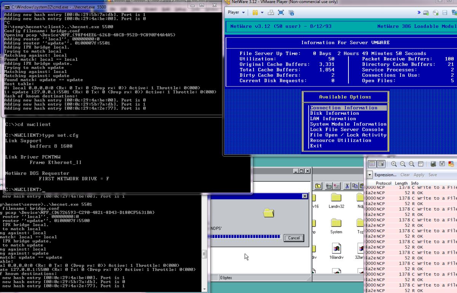The height and width of the screenshot is (293, 457).
Task: Click Apply in Wireshark filter bar
Action: [x=419, y=175]
